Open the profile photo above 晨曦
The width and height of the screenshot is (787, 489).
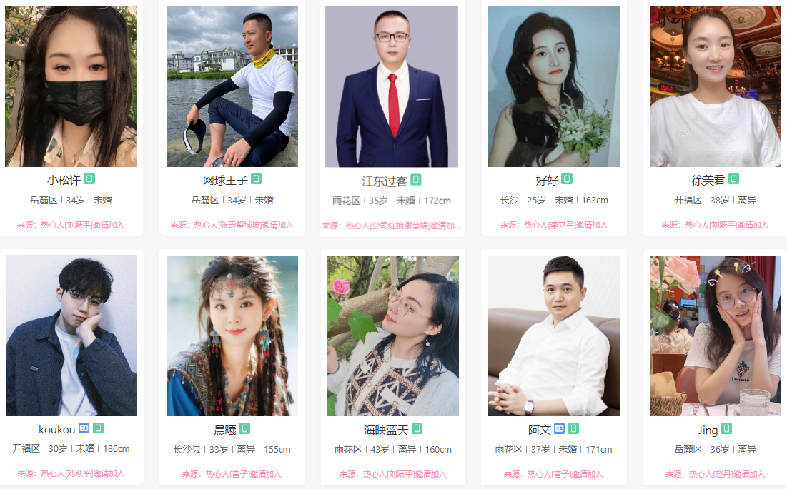pos(232,336)
